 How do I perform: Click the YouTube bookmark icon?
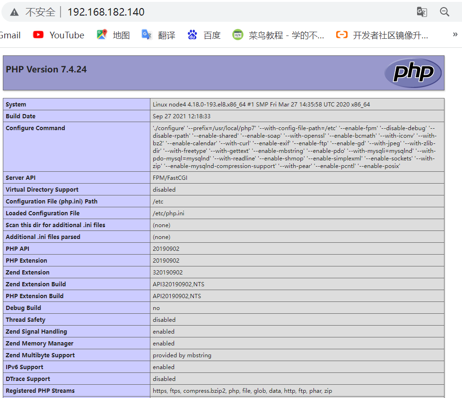(38, 35)
